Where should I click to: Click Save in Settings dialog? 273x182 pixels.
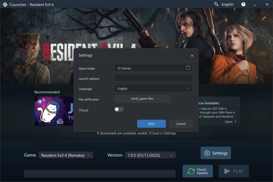(151, 124)
